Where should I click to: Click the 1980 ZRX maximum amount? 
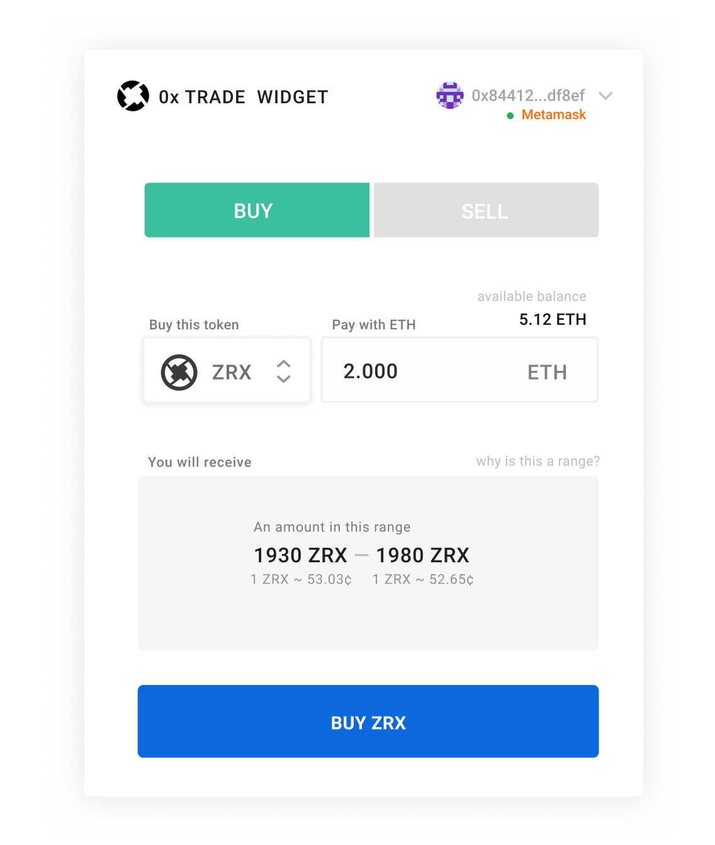[x=422, y=555]
